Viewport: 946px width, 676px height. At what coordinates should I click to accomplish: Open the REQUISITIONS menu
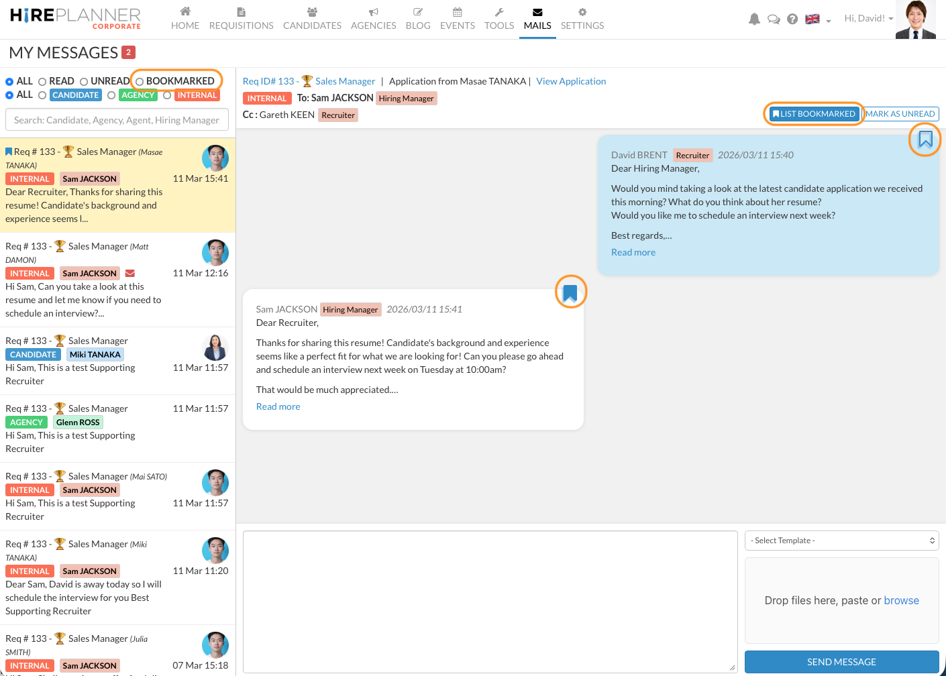[241, 19]
